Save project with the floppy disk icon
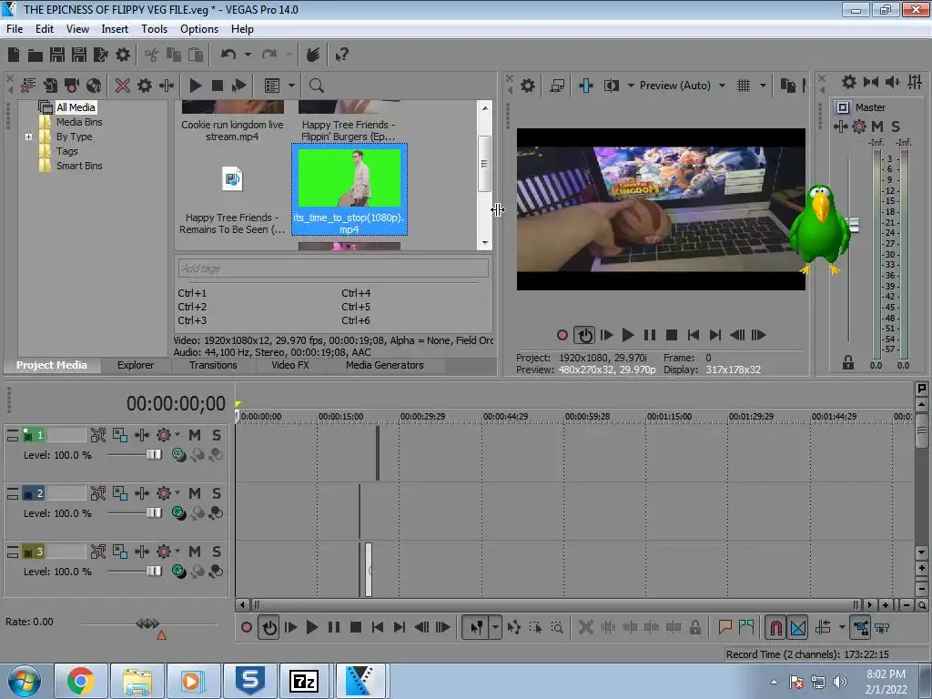The height and width of the screenshot is (699, 932). tap(57, 55)
